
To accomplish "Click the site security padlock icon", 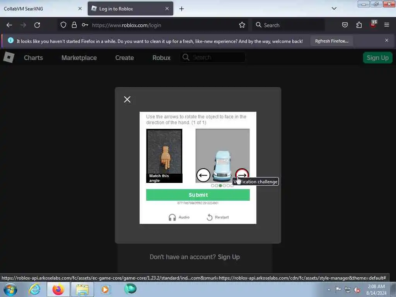I will click(74, 25).
